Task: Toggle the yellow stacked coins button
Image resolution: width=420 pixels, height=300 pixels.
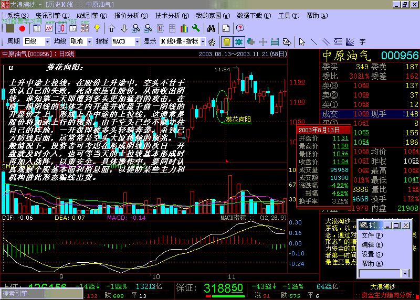Action: coord(227,42)
